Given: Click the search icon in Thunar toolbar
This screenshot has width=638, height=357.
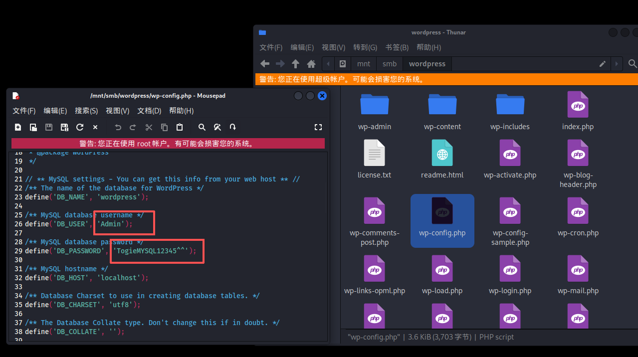Looking at the screenshot, I should pos(632,64).
